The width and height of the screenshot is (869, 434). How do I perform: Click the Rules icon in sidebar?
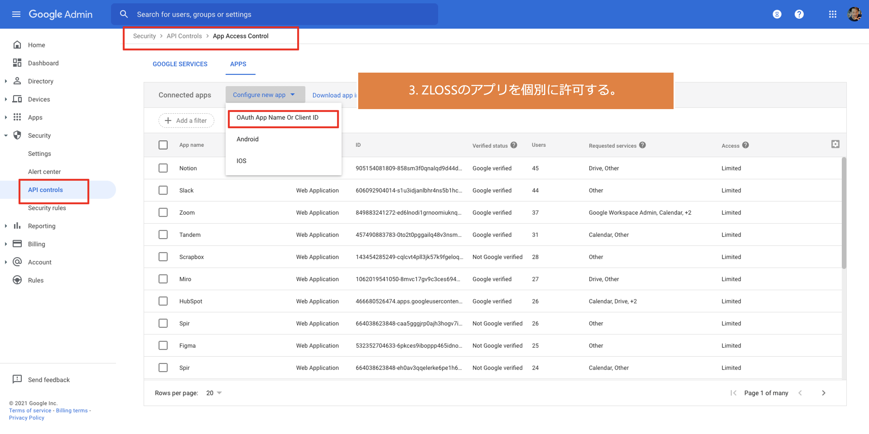pos(17,280)
